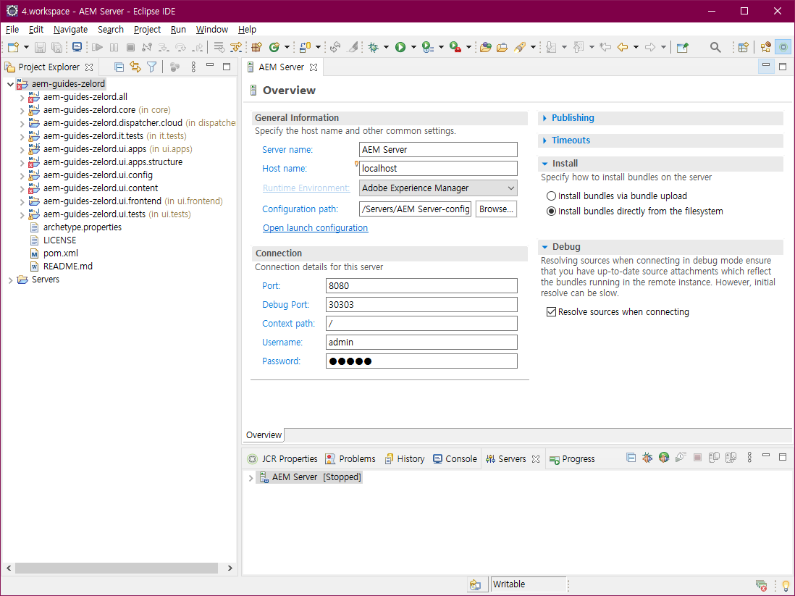Viewport: 795px width, 596px height.
Task: Select README.md in Project Explorer
Action: tap(67, 266)
